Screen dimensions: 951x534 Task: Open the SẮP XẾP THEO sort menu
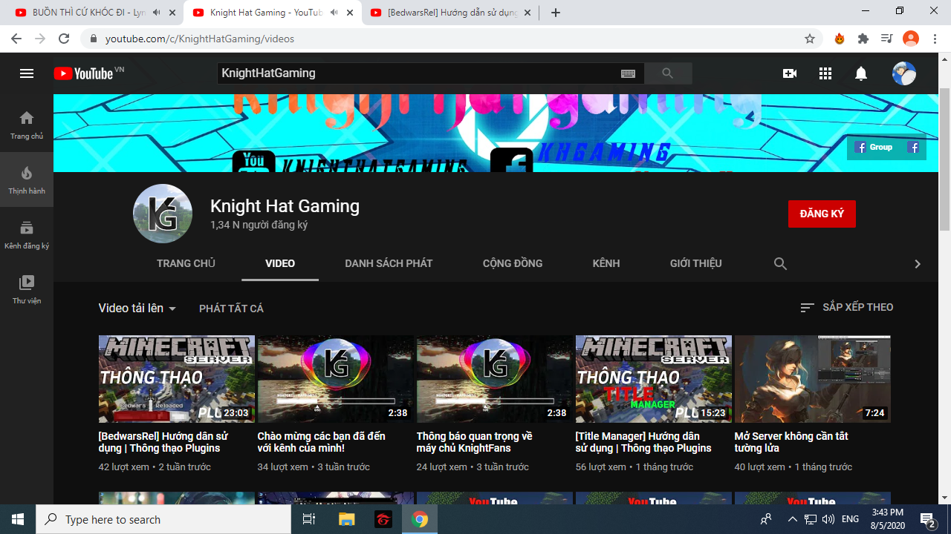coord(847,307)
